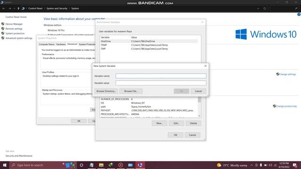Expand the address bar history dropdown
The height and width of the screenshot is (169, 301).
click(x=258, y=8)
